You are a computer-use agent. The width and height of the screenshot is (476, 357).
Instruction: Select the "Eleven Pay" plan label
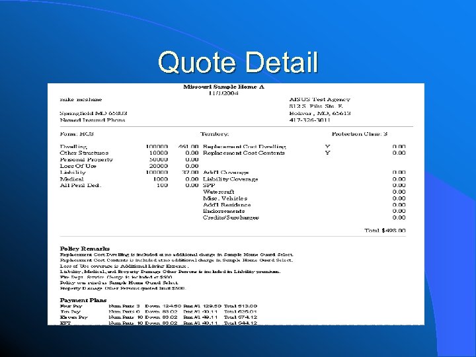click(74, 317)
